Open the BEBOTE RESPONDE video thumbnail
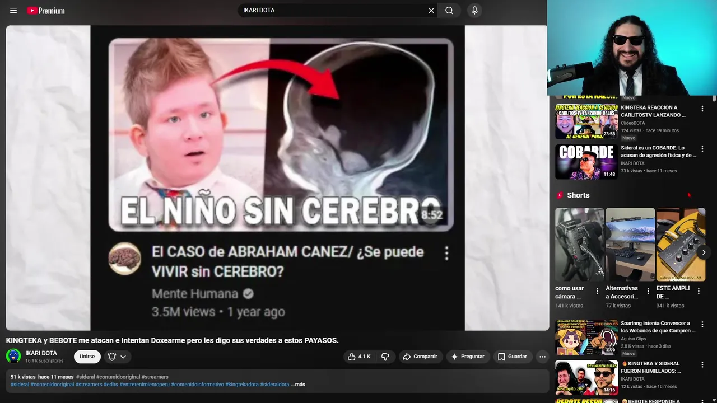This screenshot has width=717, height=403. [586, 401]
